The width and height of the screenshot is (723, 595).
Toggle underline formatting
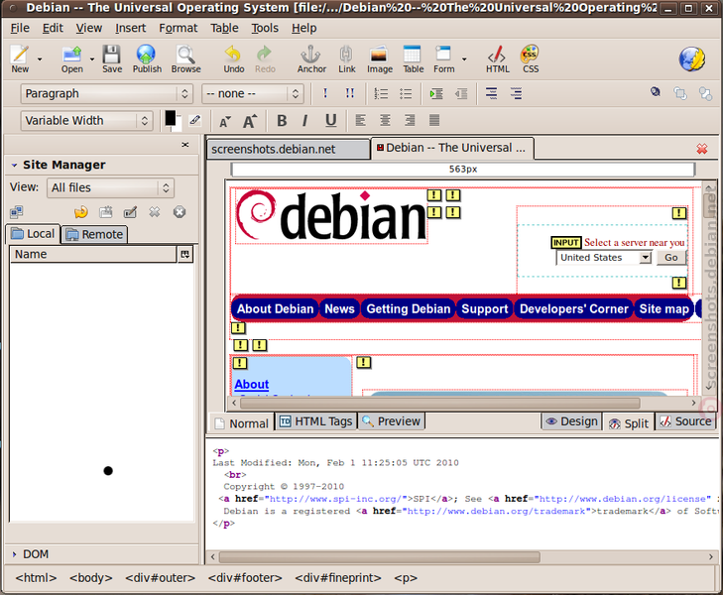pyautogui.click(x=330, y=121)
